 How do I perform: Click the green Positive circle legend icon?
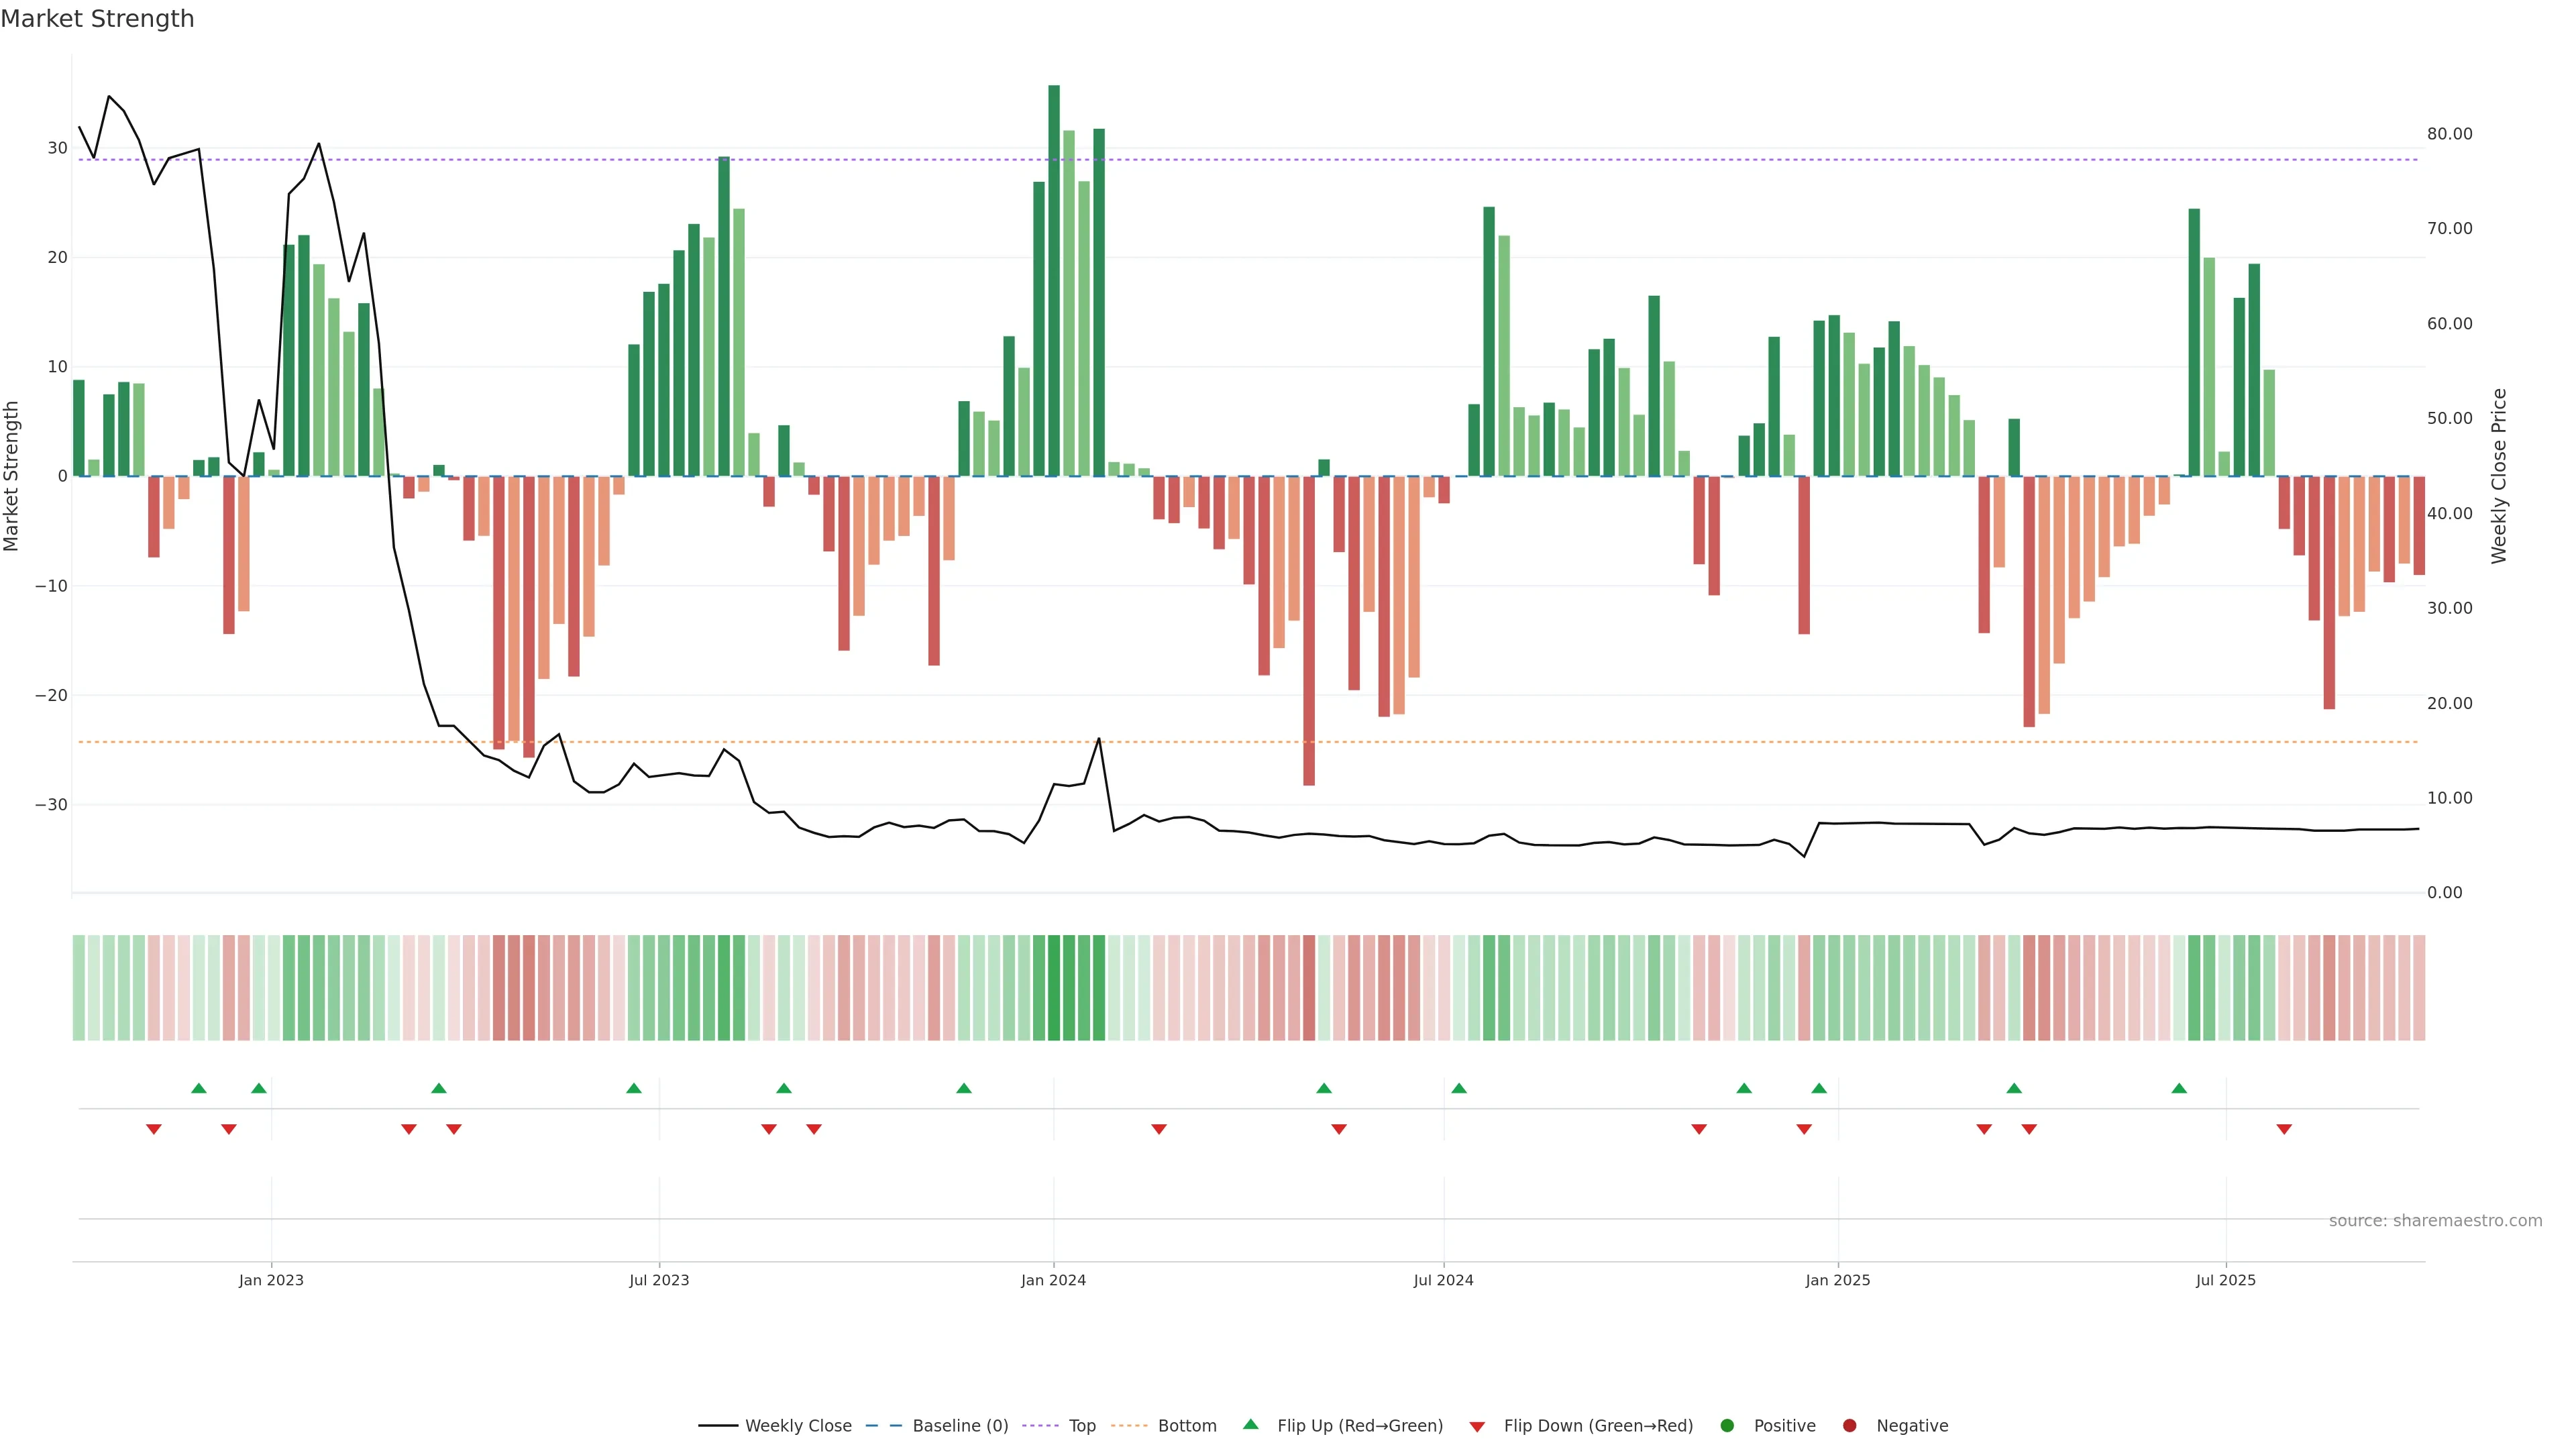coord(1727,1426)
